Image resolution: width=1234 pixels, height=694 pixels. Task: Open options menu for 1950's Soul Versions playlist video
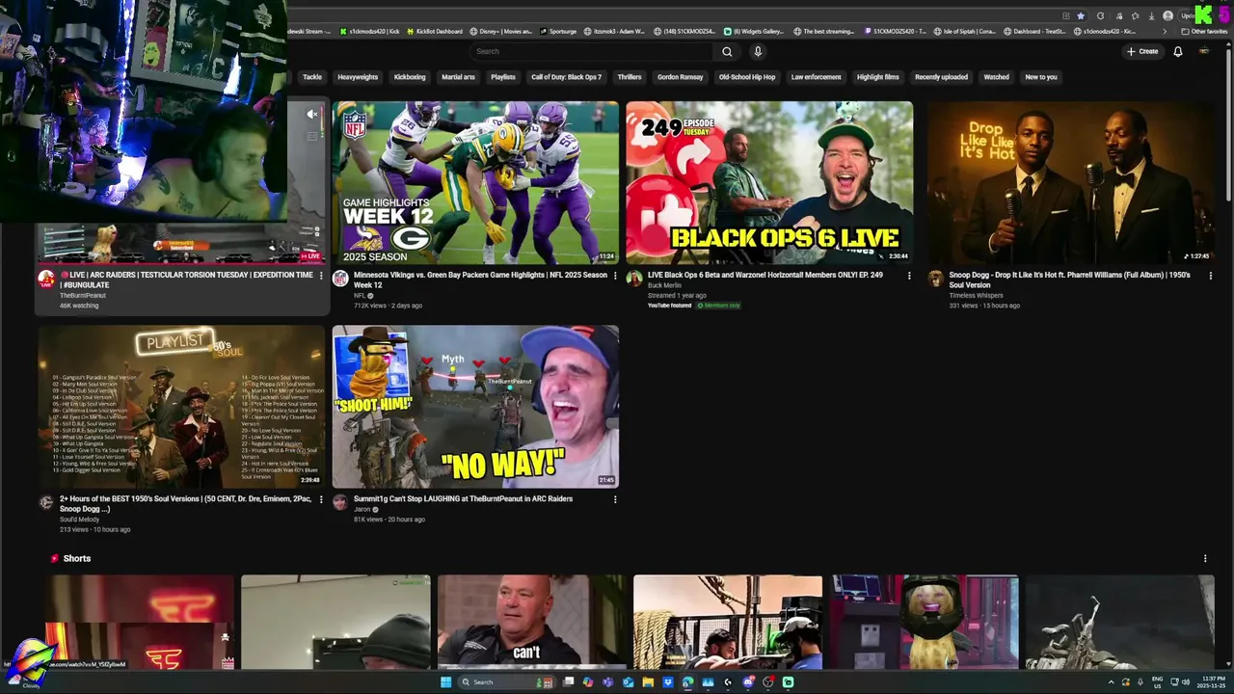(x=321, y=499)
